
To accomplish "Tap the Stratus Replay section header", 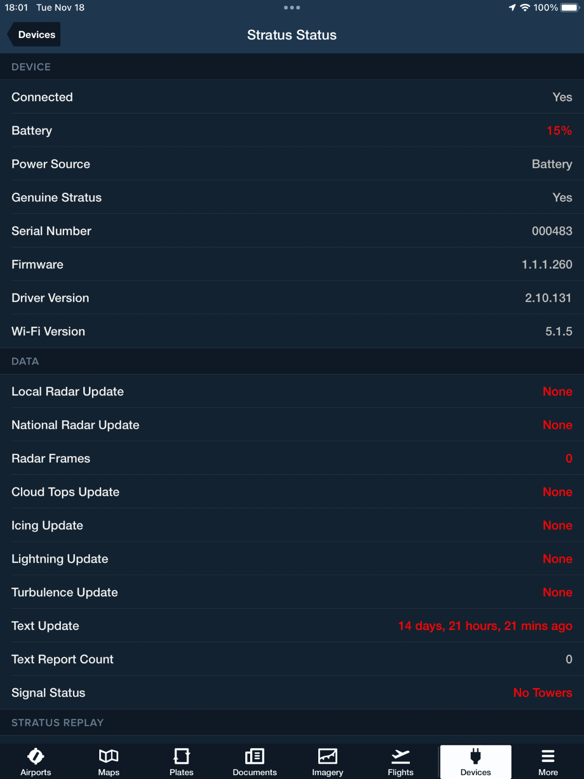I will point(57,723).
